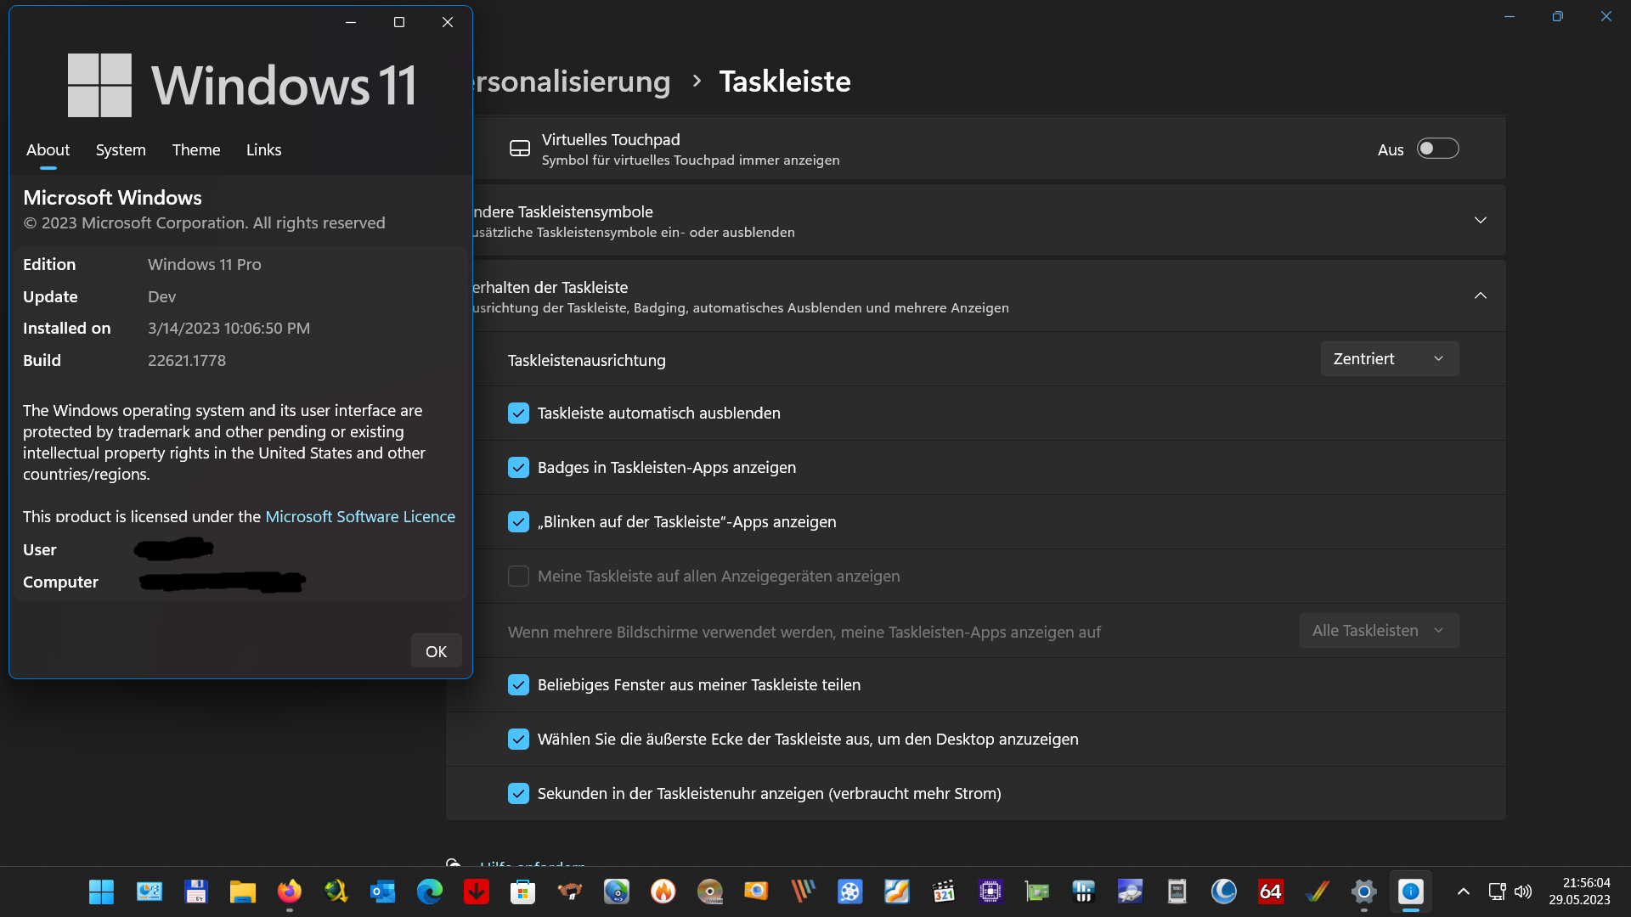Open Firefox from the taskbar
Viewport: 1631px width, 917px height.
tap(289, 892)
